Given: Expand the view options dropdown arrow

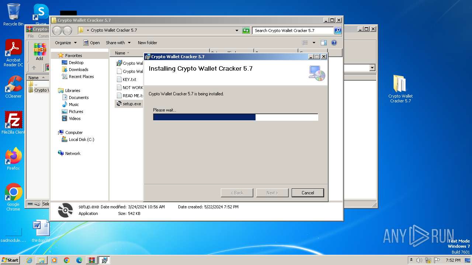Looking at the screenshot, I should pyautogui.click(x=314, y=43).
